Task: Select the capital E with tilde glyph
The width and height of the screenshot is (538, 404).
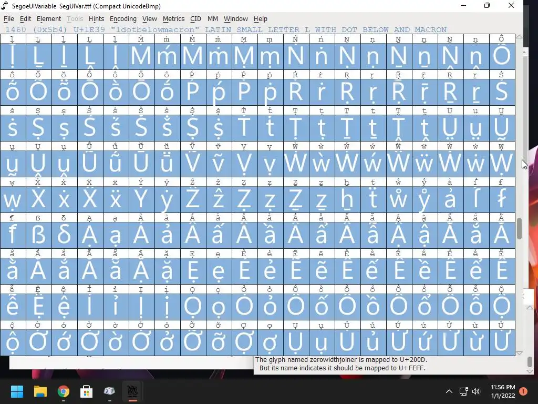Action: [295, 271]
